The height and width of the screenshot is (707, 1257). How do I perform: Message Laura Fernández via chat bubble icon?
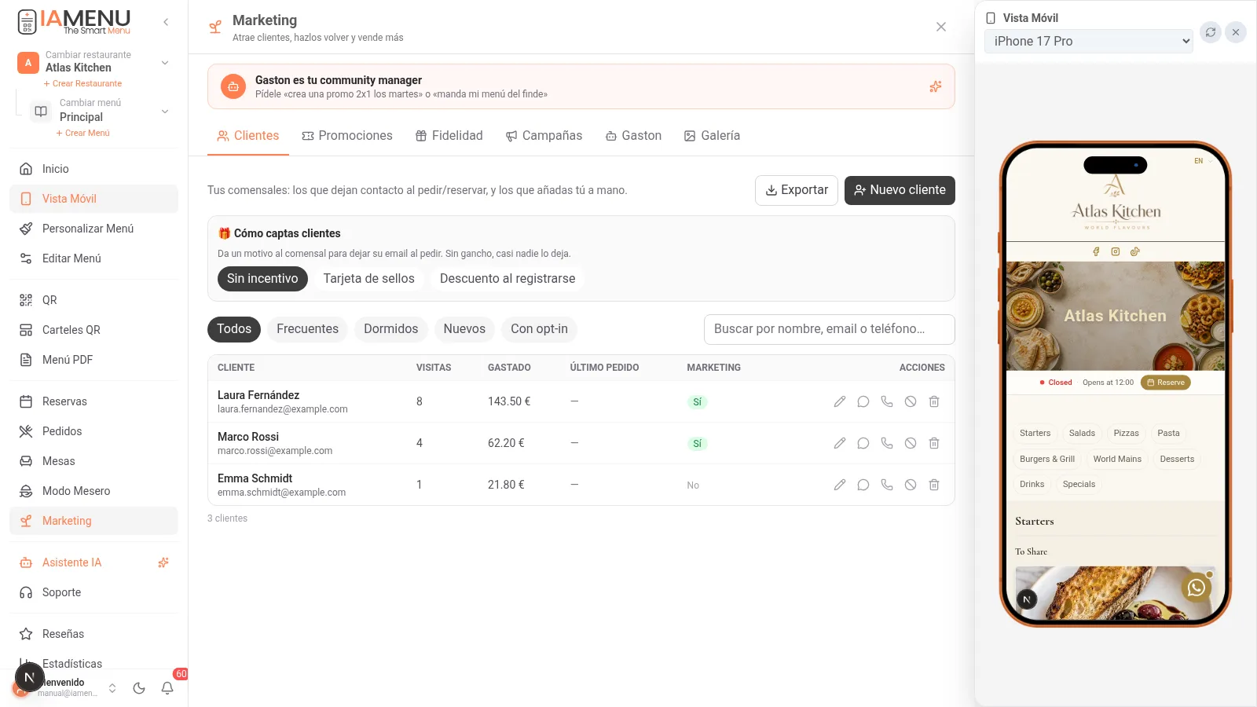tap(863, 401)
